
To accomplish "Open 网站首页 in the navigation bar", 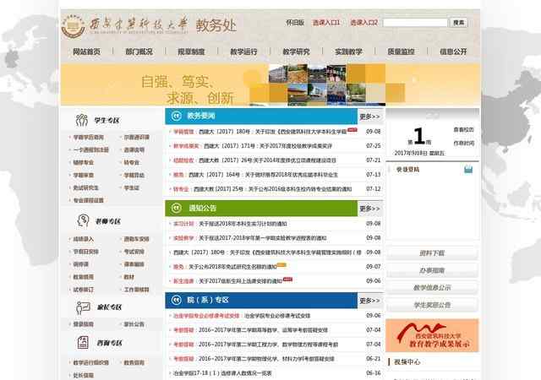I will pyautogui.click(x=86, y=52).
